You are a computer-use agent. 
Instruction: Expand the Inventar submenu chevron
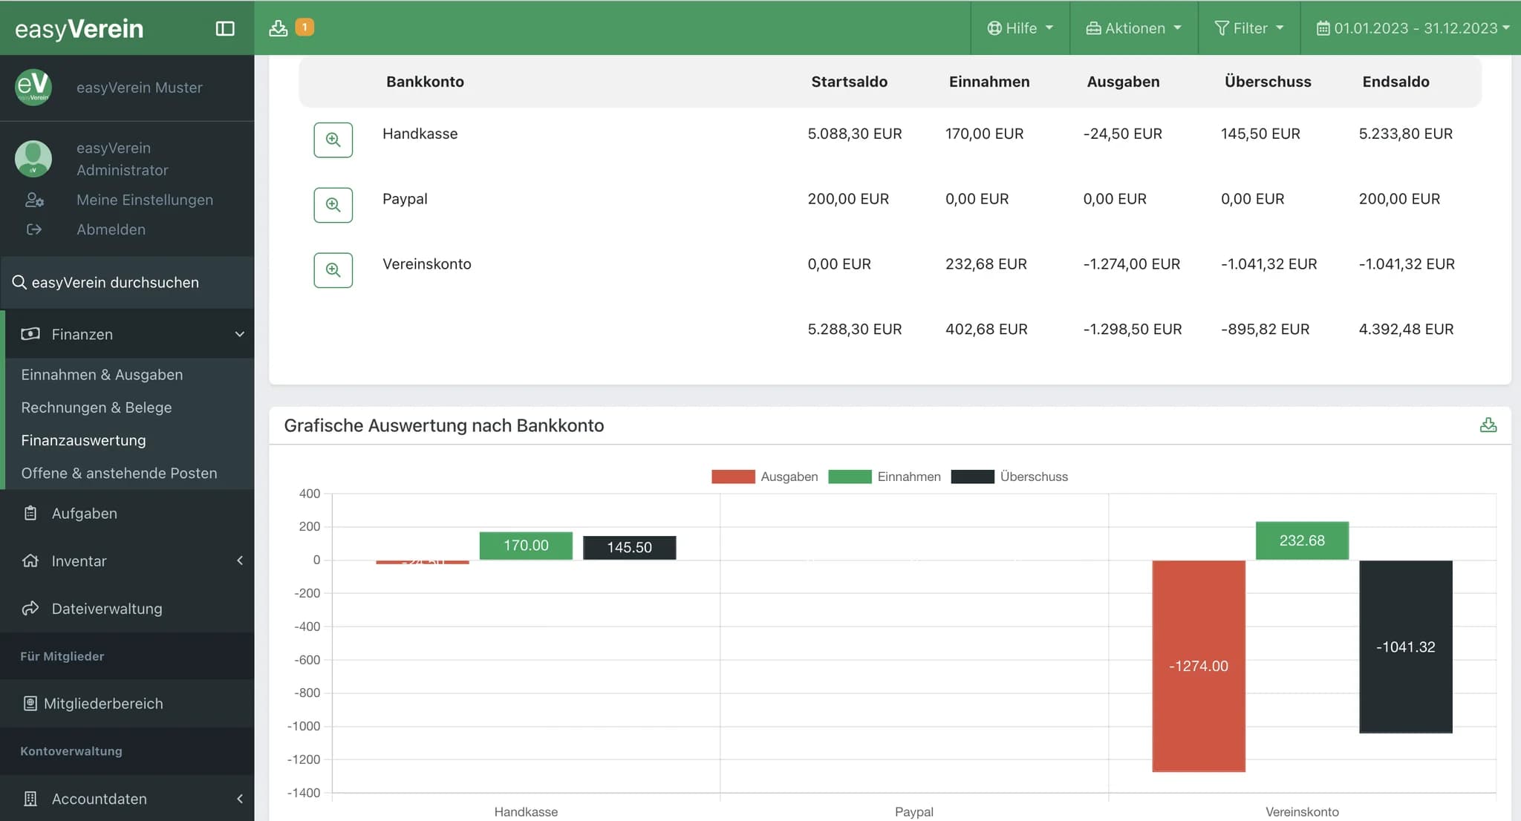click(x=239, y=560)
